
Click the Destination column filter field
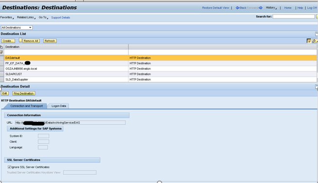pyautogui.click(x=66, y=52)
